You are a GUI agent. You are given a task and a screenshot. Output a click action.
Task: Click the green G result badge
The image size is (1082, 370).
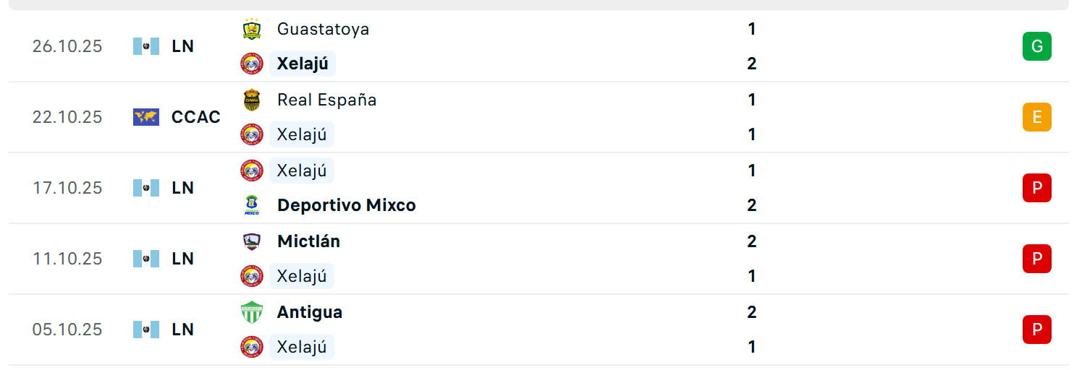pyautogui.click(x=1036, y=46)
